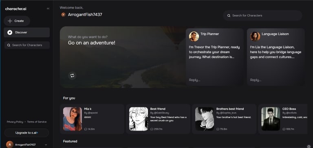The height and width of the screenshot is (148, 313).
Task: Click the 'For you' section heading
Action: tap(69, 98)
